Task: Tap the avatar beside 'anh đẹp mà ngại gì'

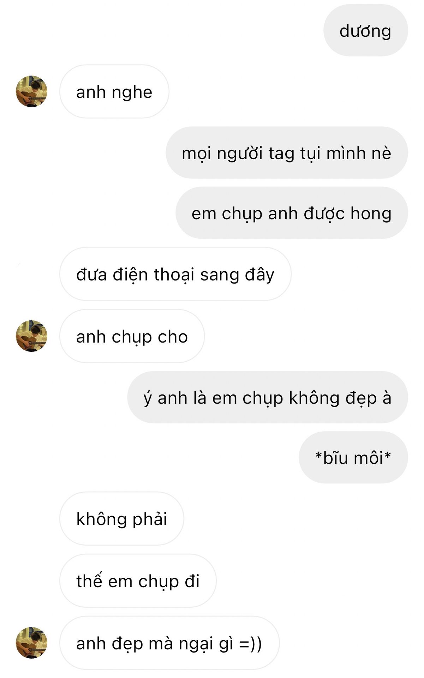Action: [x=31, y=643]
